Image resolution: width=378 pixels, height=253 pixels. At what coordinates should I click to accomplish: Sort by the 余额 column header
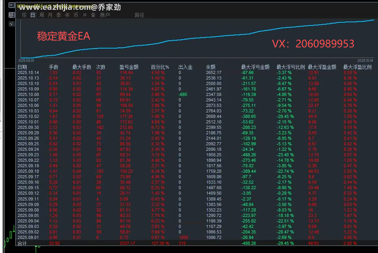(x=211, y=67)
